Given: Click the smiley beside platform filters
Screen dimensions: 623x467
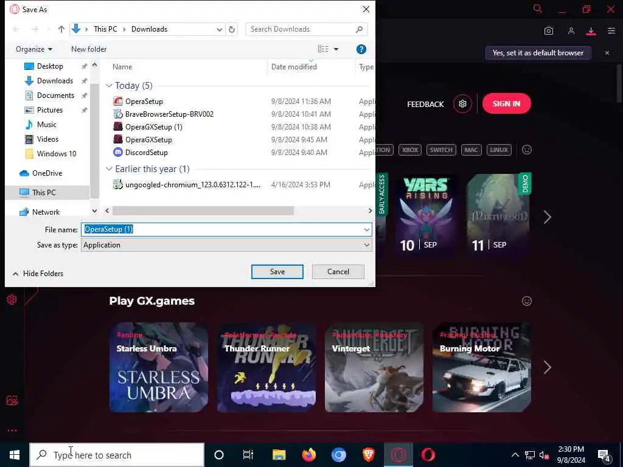Looking at the screenshot, I should coord(527,150).
